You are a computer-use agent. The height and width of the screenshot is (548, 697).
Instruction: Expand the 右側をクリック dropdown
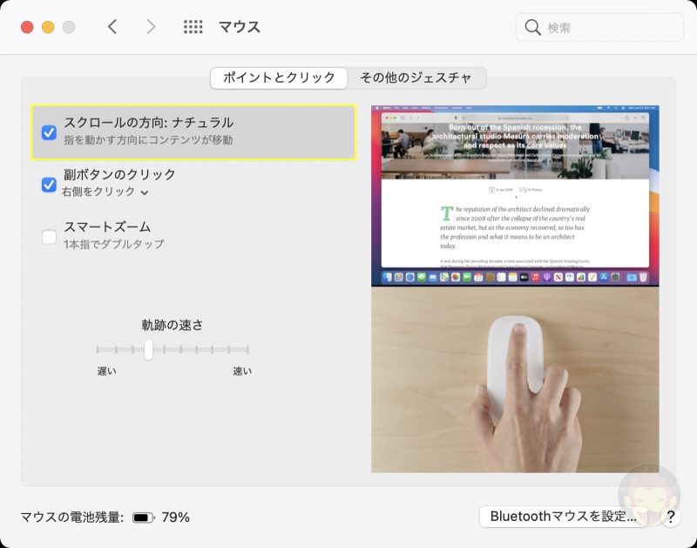105,192
